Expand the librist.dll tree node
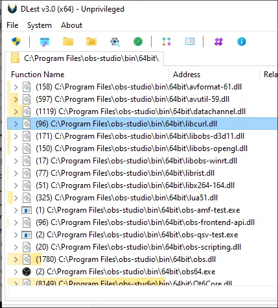 (16, 173)
